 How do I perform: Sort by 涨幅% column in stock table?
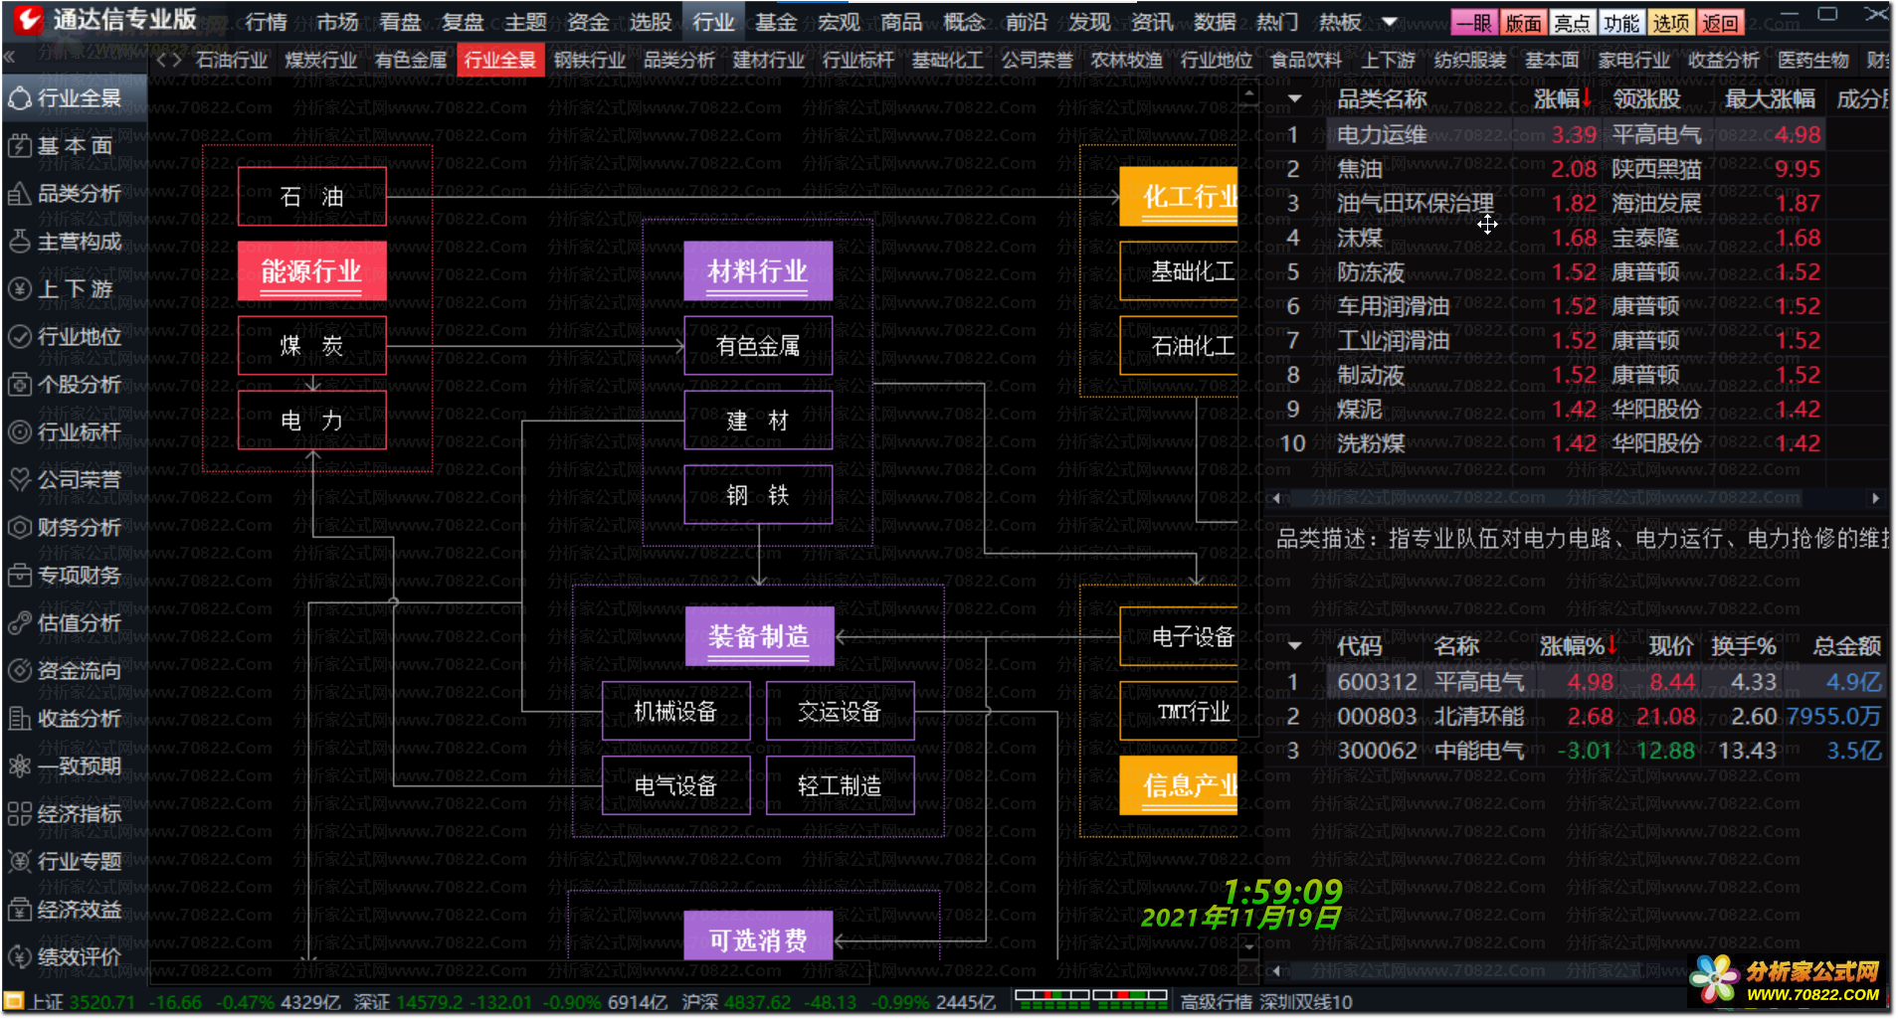point(1578,646)
